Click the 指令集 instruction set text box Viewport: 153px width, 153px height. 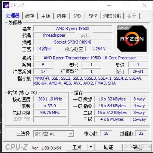pyautogui.click(x=91, y=81)
